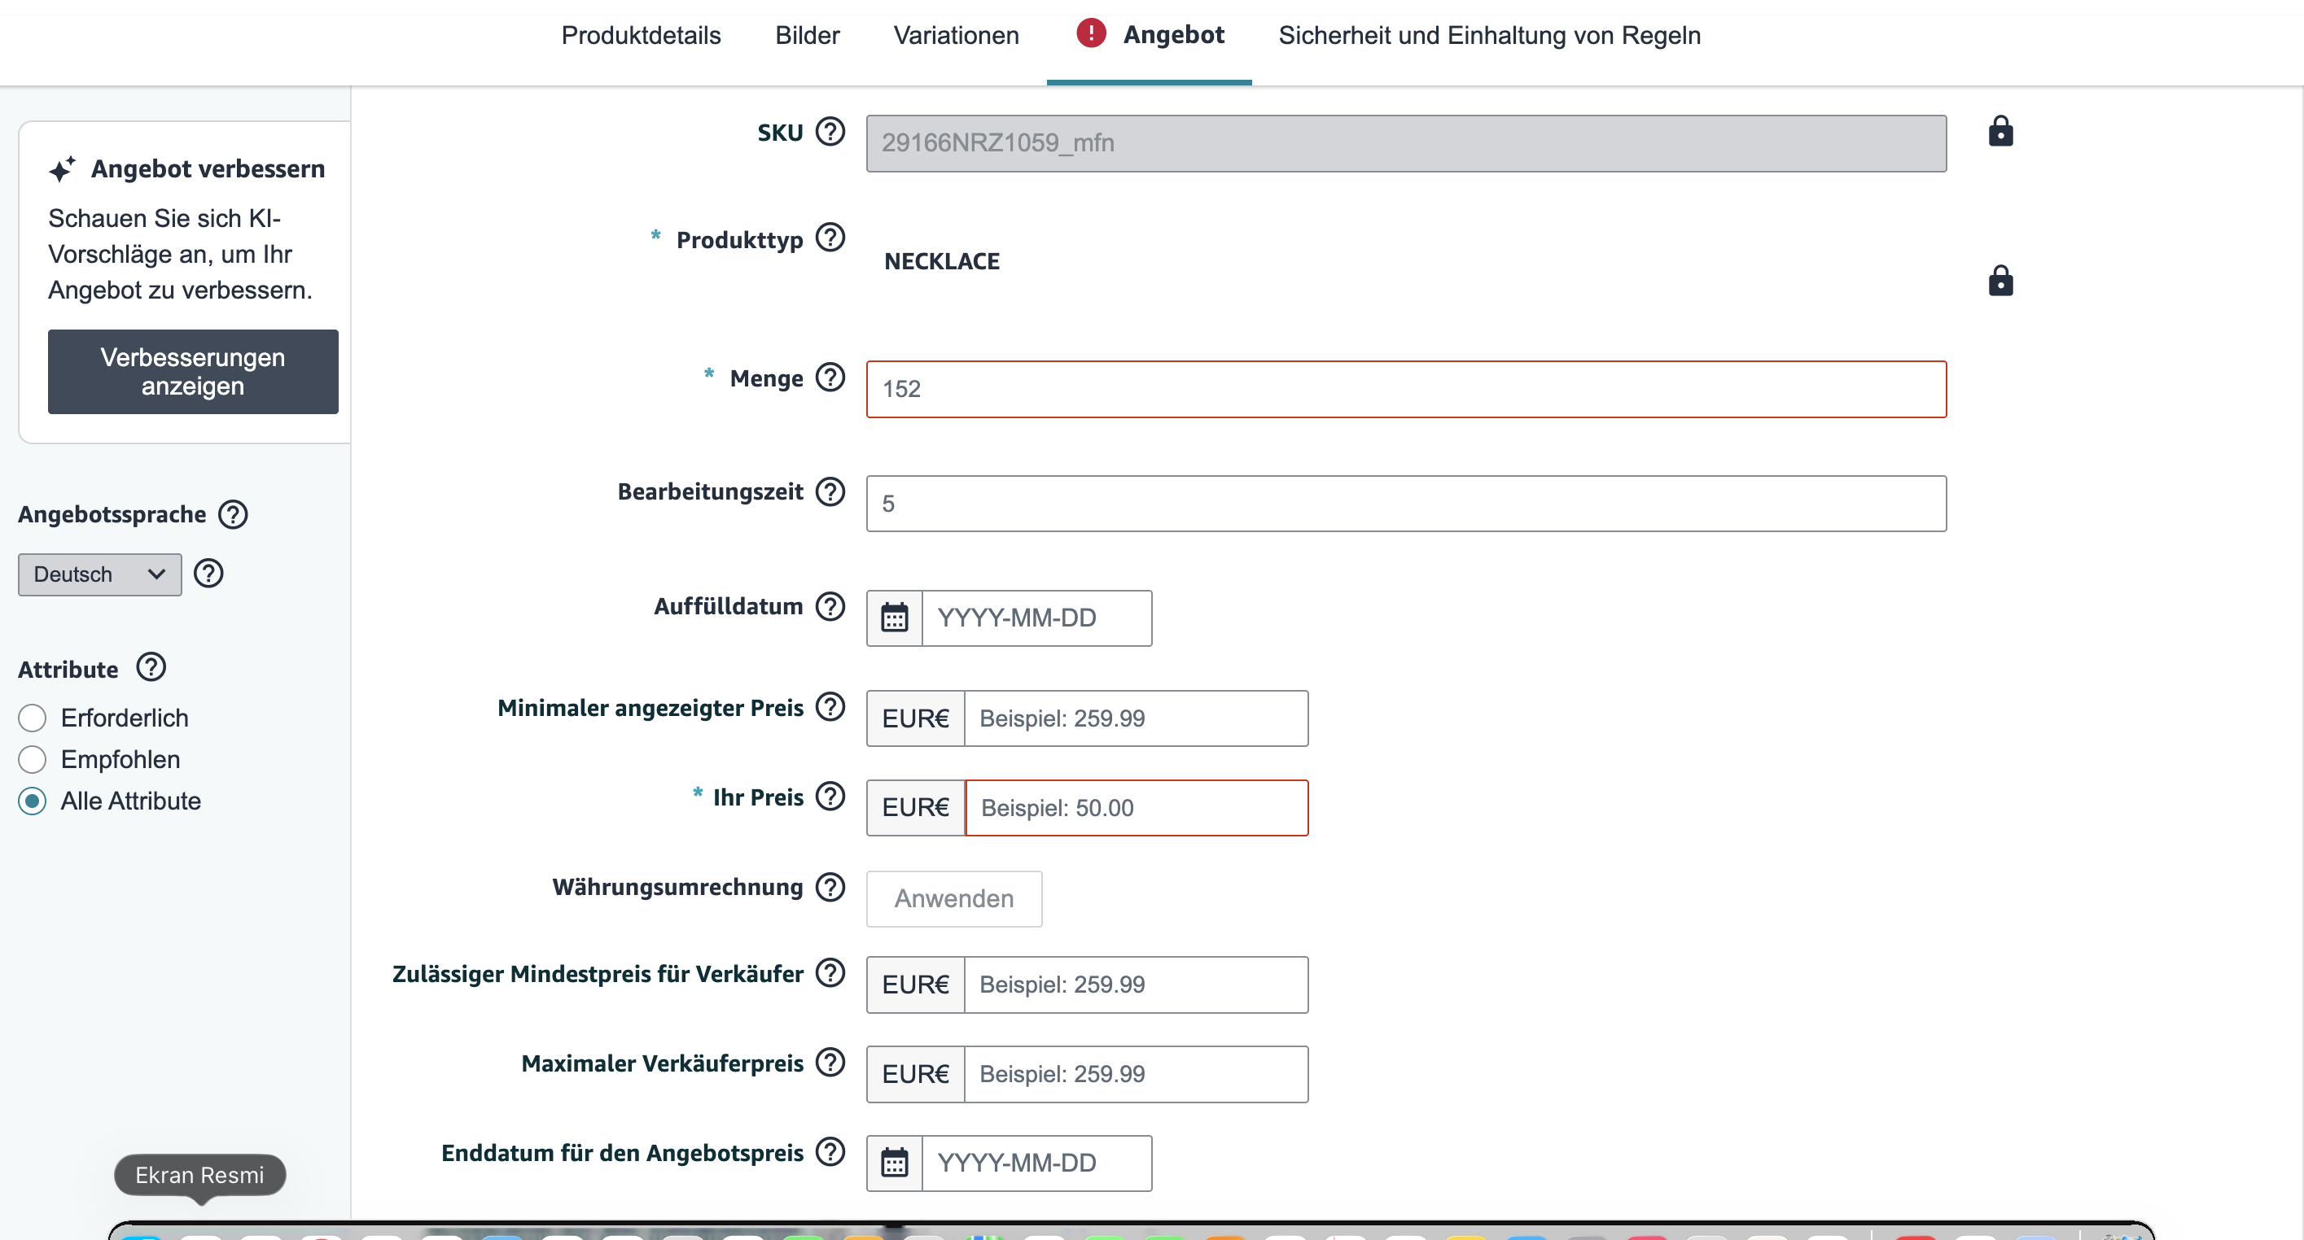
Task: Click help icon next to Menge
Action: [x=830, y=378]
